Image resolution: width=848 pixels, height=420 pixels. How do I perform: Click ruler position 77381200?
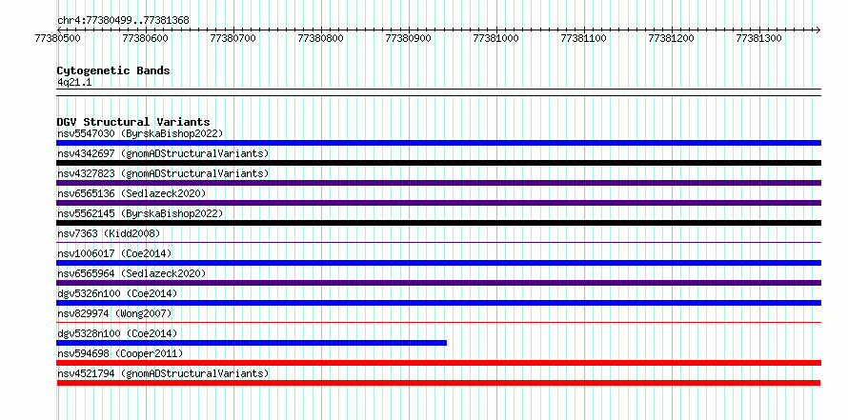pyautogui.click(x=671, y=39)
